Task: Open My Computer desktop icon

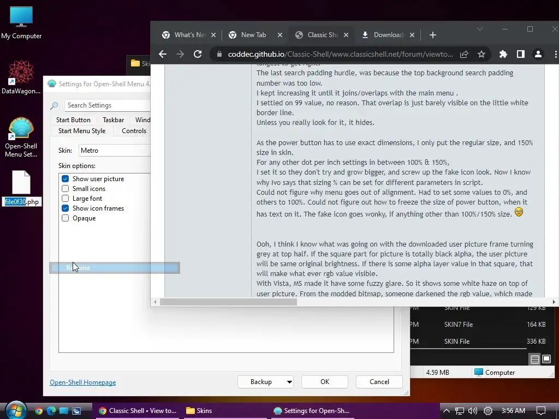Action: point(21,23)
